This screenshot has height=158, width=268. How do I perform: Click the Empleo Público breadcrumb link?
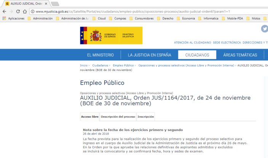(x=123, y=65)
